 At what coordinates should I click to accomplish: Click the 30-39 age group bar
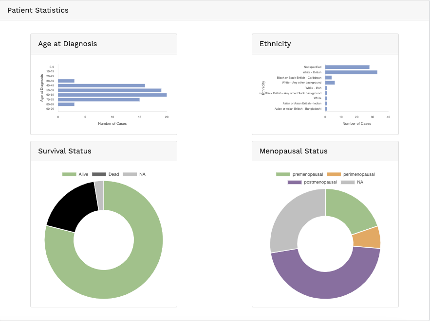click(66, 81)
